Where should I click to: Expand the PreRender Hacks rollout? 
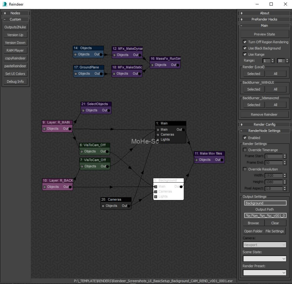coord(264,19)
